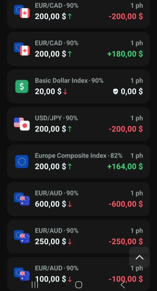
Task: Tap the green up arrow on USD/JPY trade
Action: pos(70,129)
